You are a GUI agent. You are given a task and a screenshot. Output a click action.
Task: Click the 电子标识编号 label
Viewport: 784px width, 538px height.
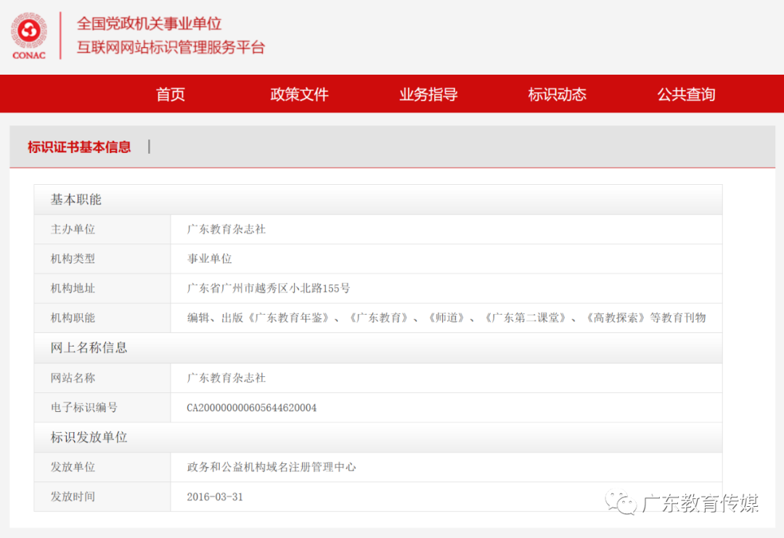(84, 407)
